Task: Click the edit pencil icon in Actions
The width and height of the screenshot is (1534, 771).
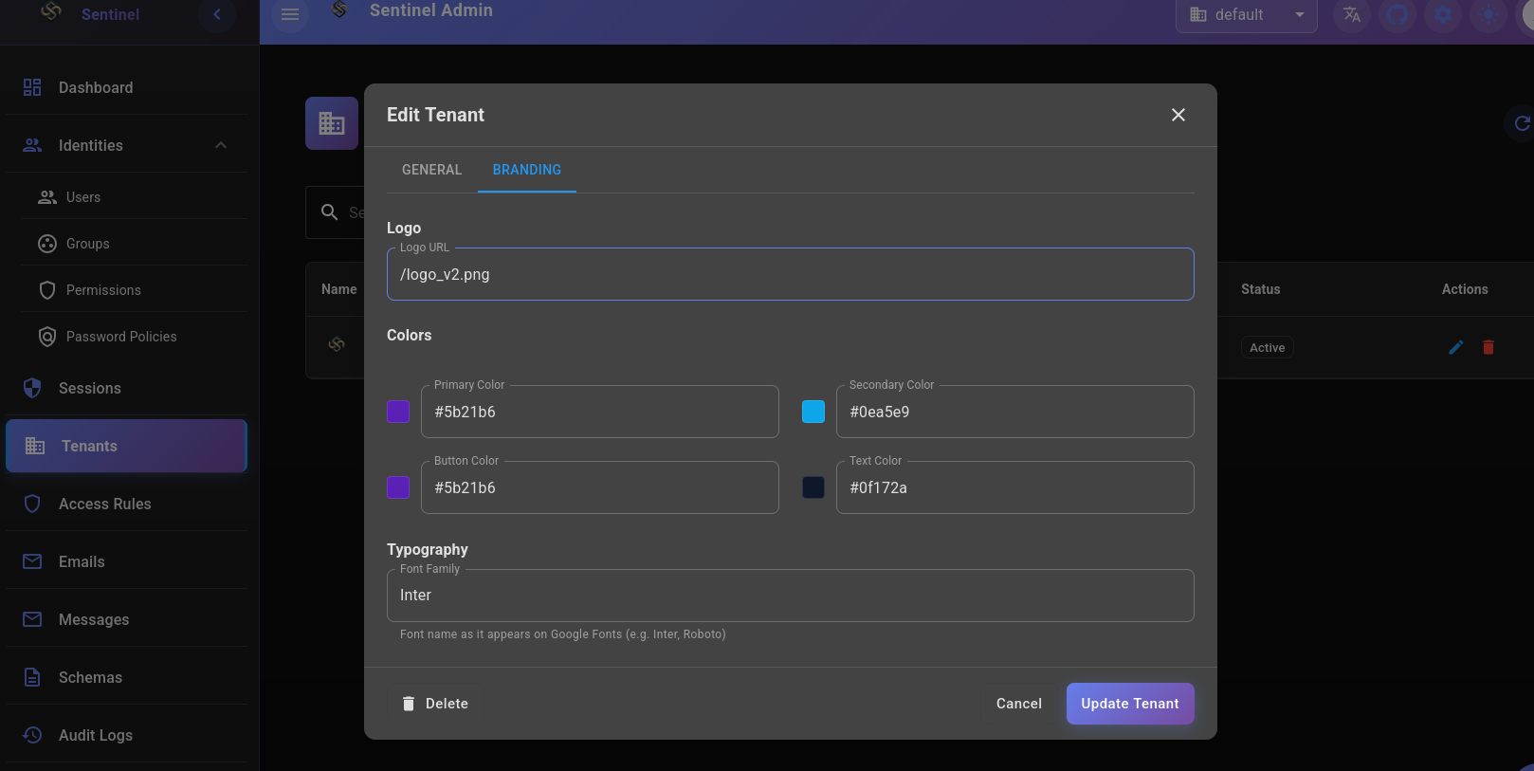Action: coord(1456,347)
